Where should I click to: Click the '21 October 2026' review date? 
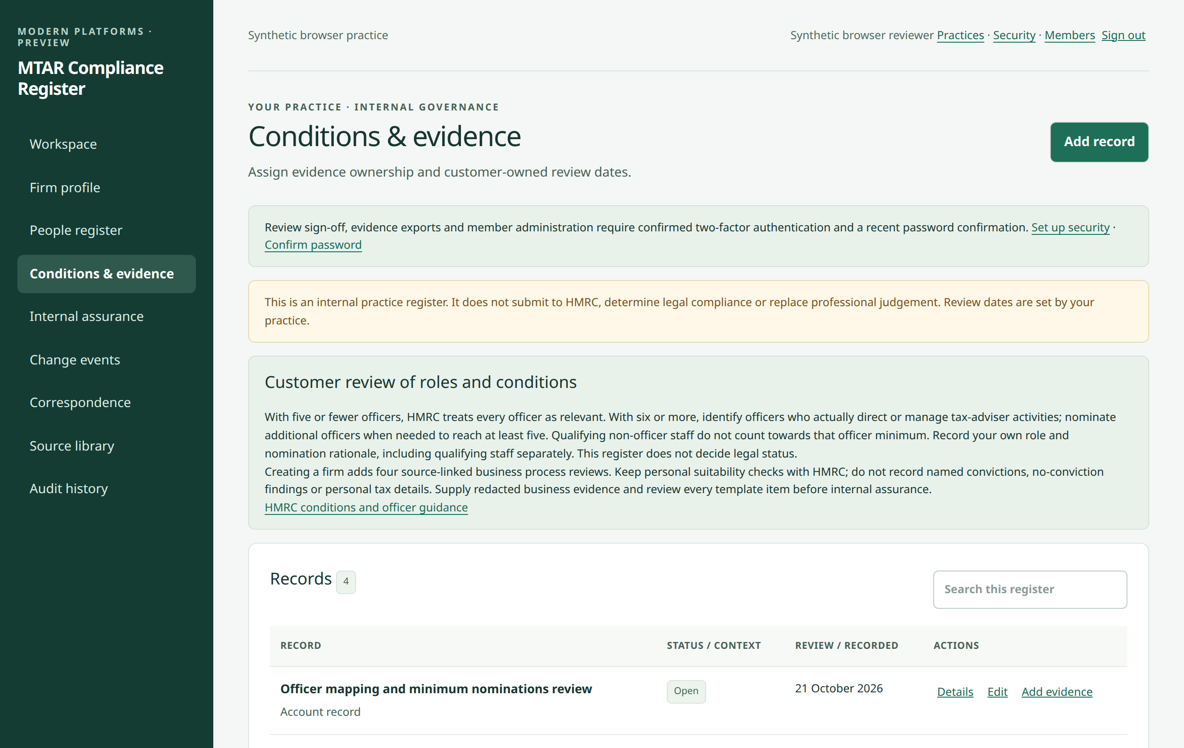[838, 688]
